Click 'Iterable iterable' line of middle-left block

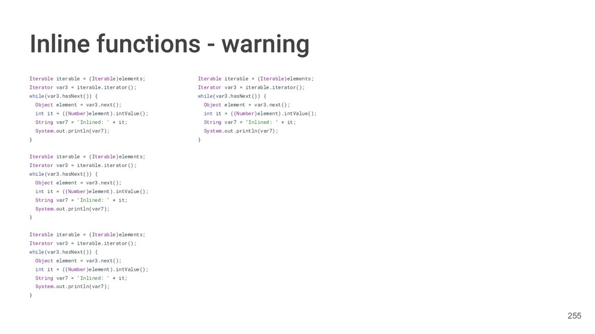click(87, 157)
